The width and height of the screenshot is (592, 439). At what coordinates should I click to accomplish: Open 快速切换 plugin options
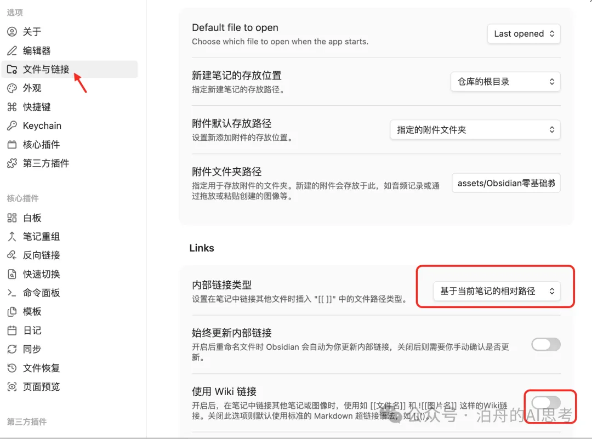coord(70,274)
